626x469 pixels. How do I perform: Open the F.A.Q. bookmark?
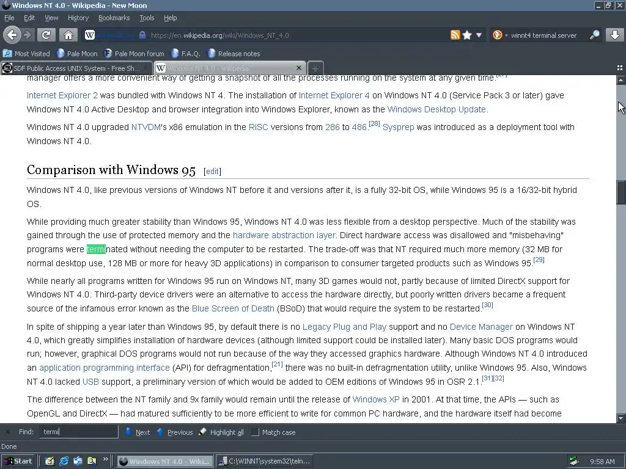tap(186, 54)
